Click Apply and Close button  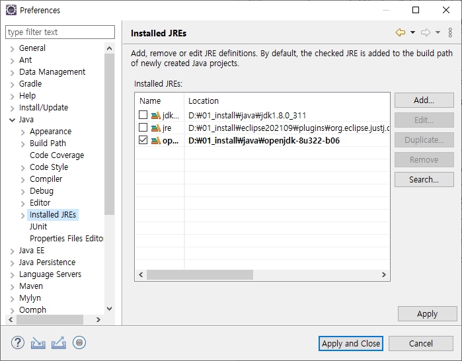pos(350,344)
